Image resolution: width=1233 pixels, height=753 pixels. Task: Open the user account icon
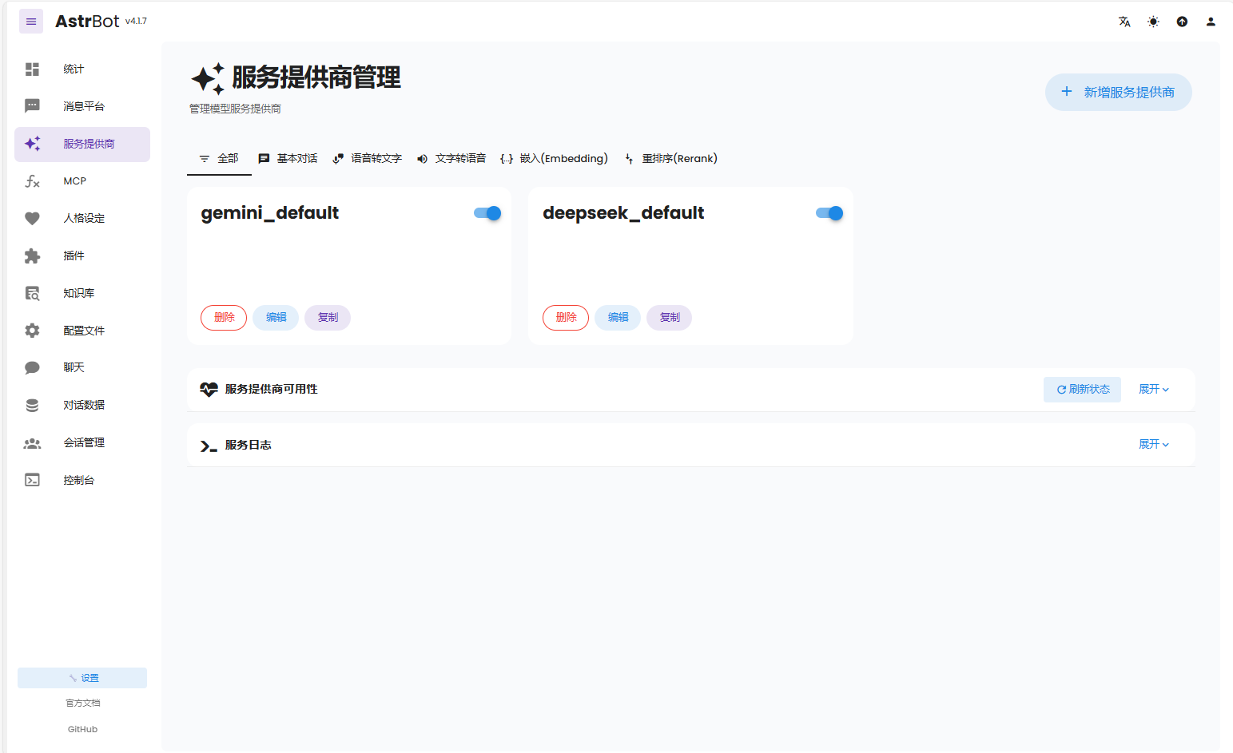(x=1211, y=22)
